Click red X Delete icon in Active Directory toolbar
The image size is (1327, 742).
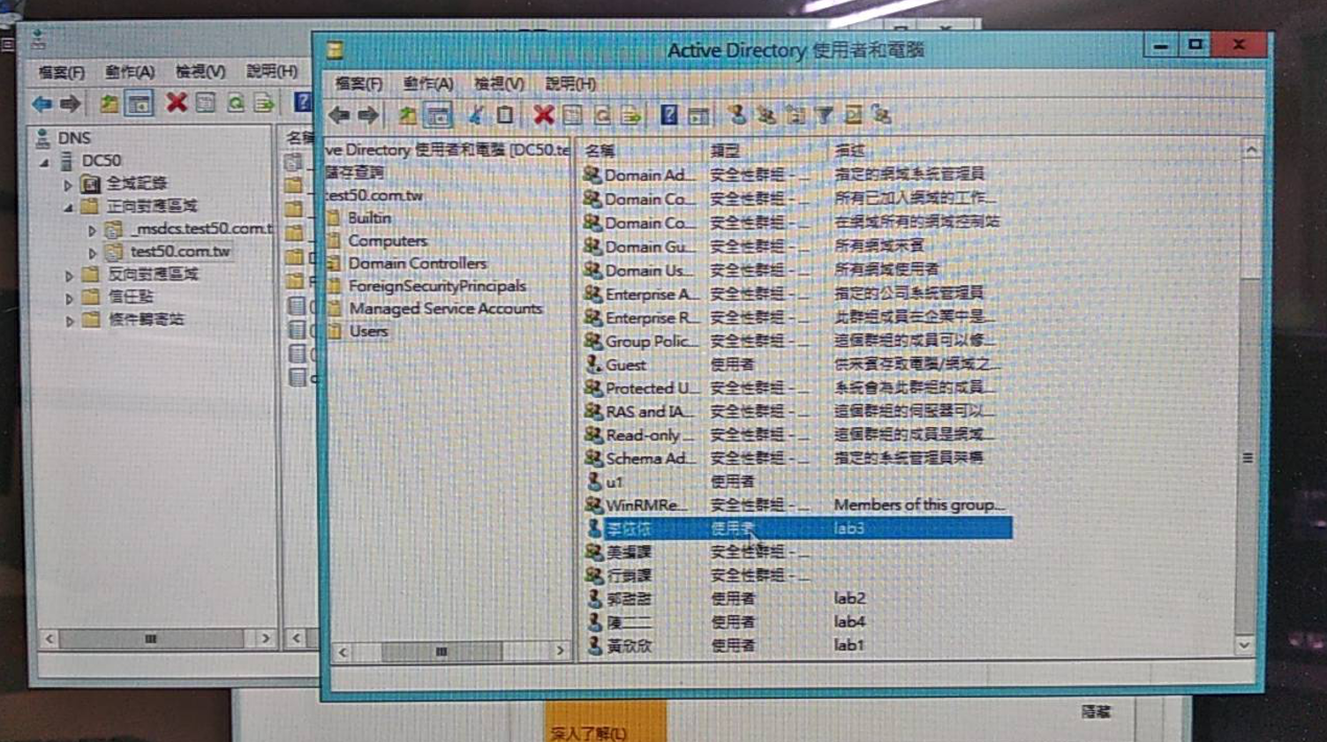pyautogui.click(x=543, y=115)
